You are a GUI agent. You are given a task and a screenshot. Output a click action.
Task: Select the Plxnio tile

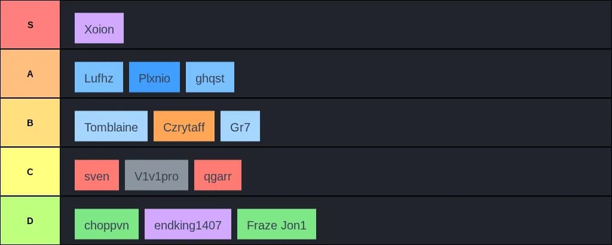(x=154, y=78)
